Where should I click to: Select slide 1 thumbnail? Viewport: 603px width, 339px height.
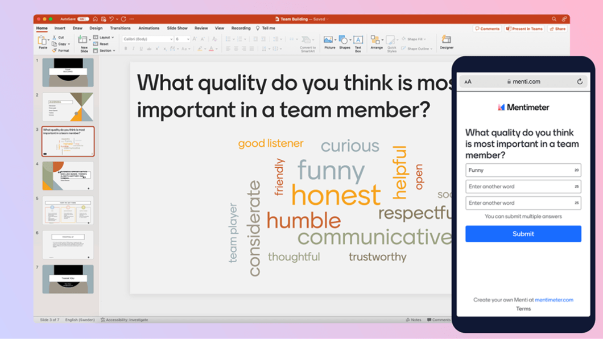(68, 72)
